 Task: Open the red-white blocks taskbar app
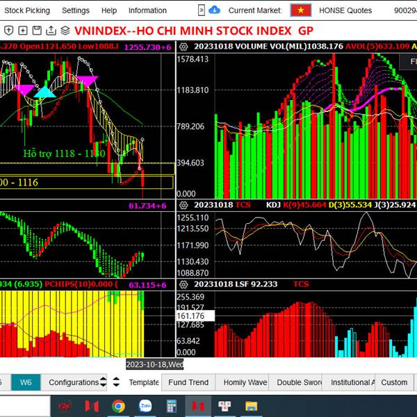[224, 406]
